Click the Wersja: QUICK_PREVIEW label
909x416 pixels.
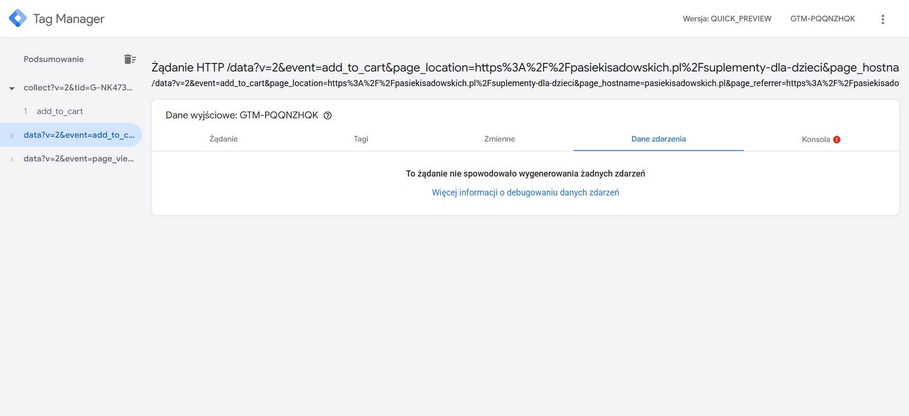point(727,18)
